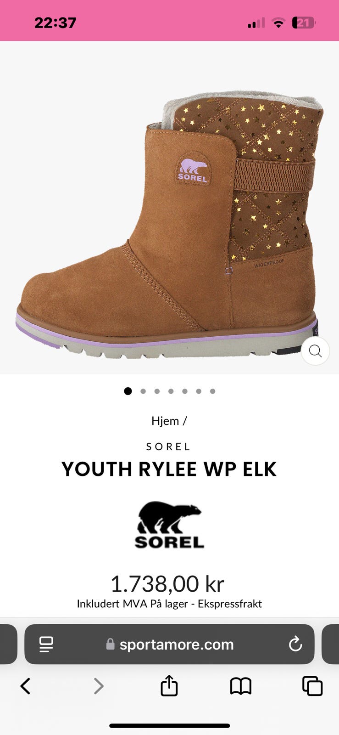Tap the Safari back arrow
Image resolution: width=339 pixels, height=735 pixels.
tap(26, 686)
